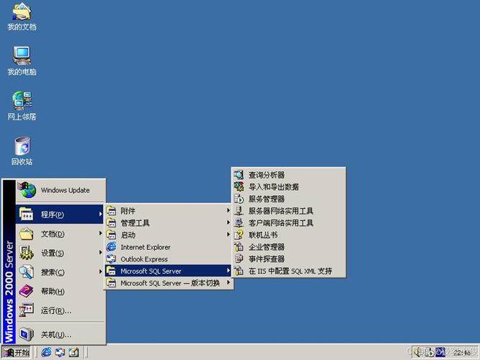Choose 关机(U)... in Start menu

(x=61, y=334)
